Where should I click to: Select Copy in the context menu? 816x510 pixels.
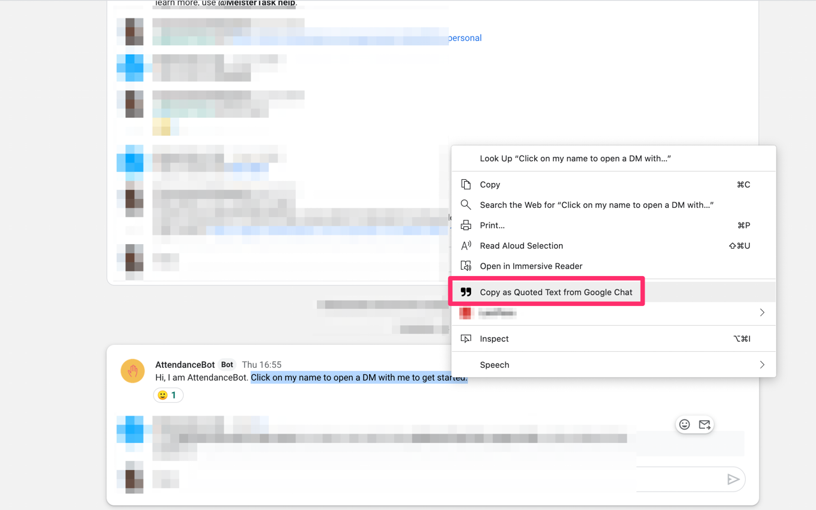pos(613,184)
